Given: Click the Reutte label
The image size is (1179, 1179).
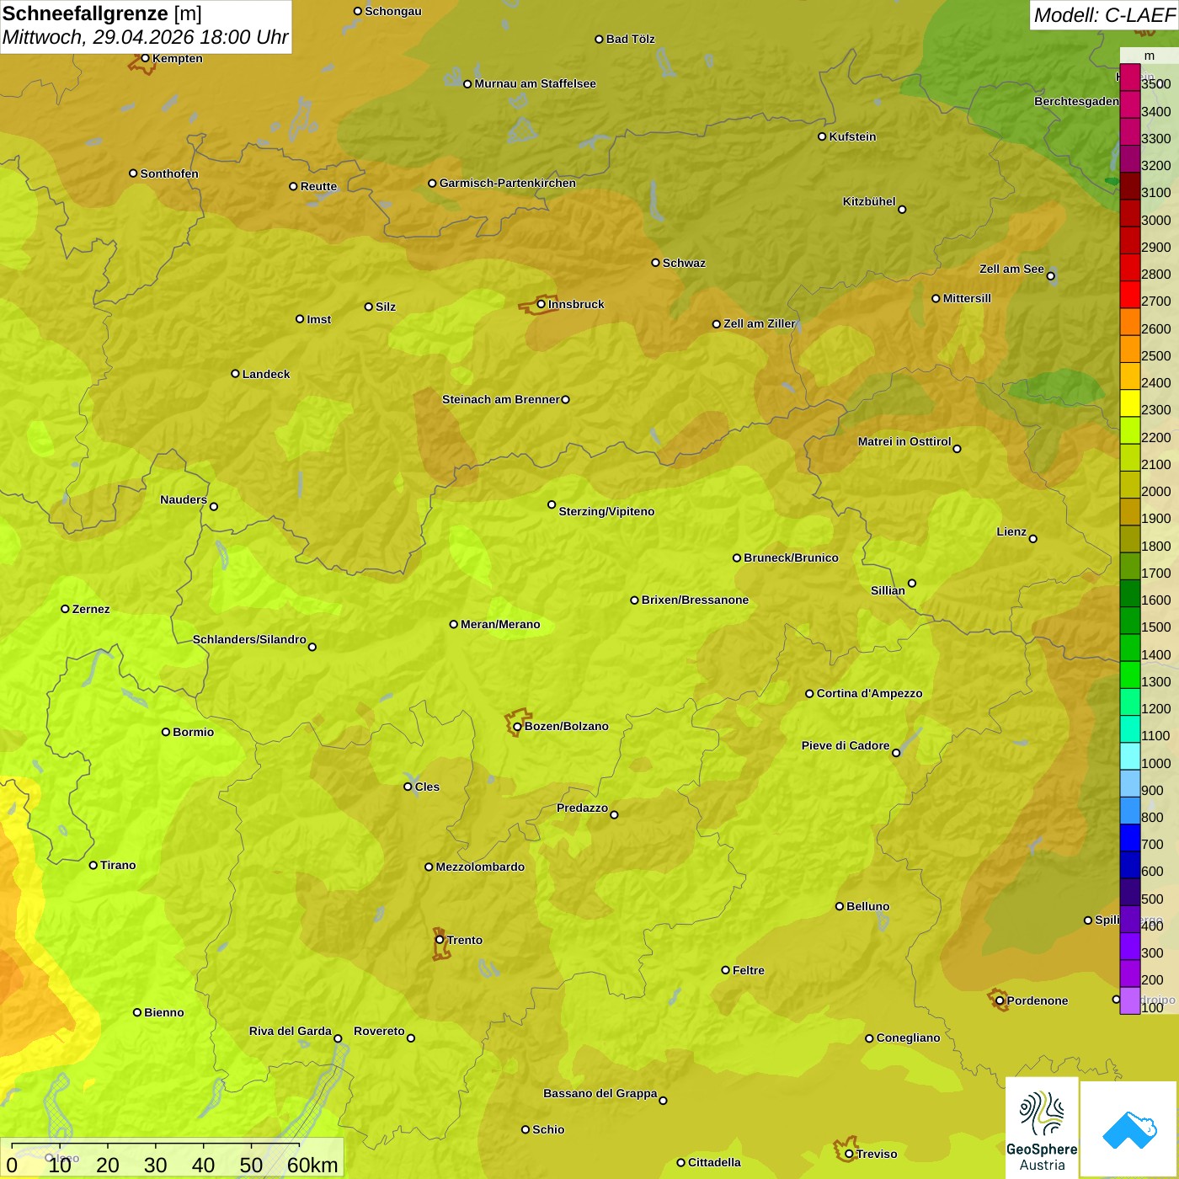Looking at the screenshot, I should pyautogui.click(x=318, y=186).
